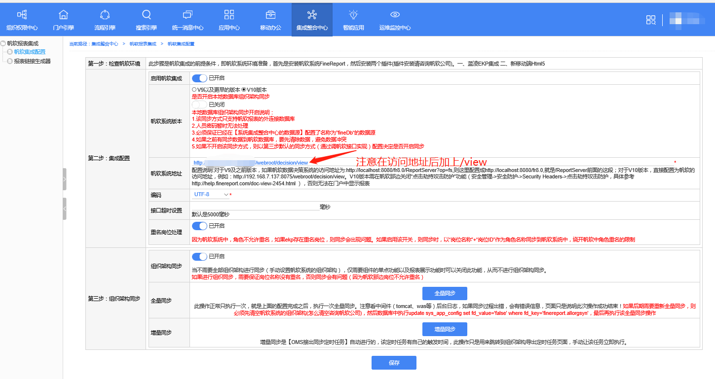Open the 运维监控中心 eye icon
The image size is (715, 379).
pyautogui.click(x=395, y=15)
